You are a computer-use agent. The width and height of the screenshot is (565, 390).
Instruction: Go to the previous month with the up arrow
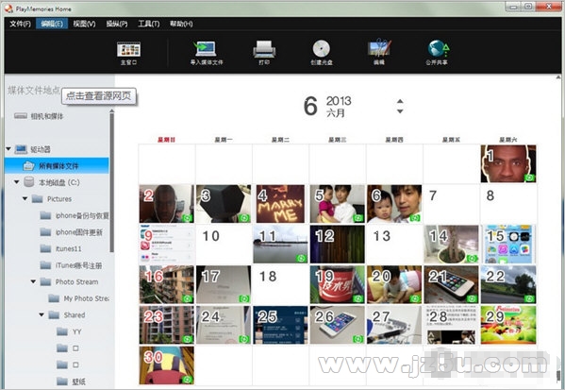(400, 101)
